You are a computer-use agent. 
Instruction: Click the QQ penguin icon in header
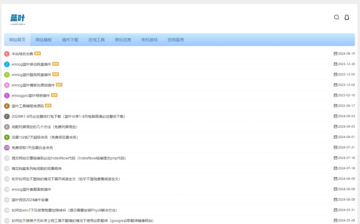[347, 17]
